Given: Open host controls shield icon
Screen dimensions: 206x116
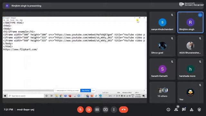Looking at the screenshot, I should click(x=199, y=110).
